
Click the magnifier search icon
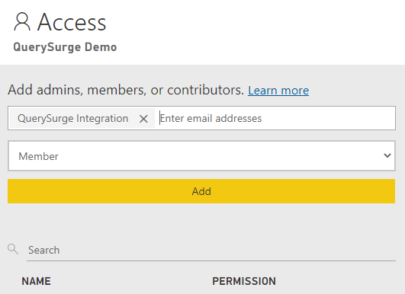click(13, 249)
